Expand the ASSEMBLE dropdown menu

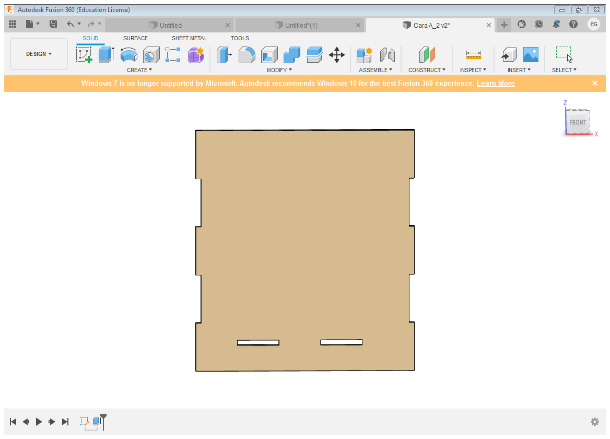[376, 70]
